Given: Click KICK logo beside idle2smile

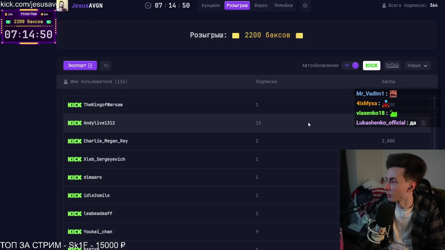Looking at the screenshot, I should pos(75,195).
